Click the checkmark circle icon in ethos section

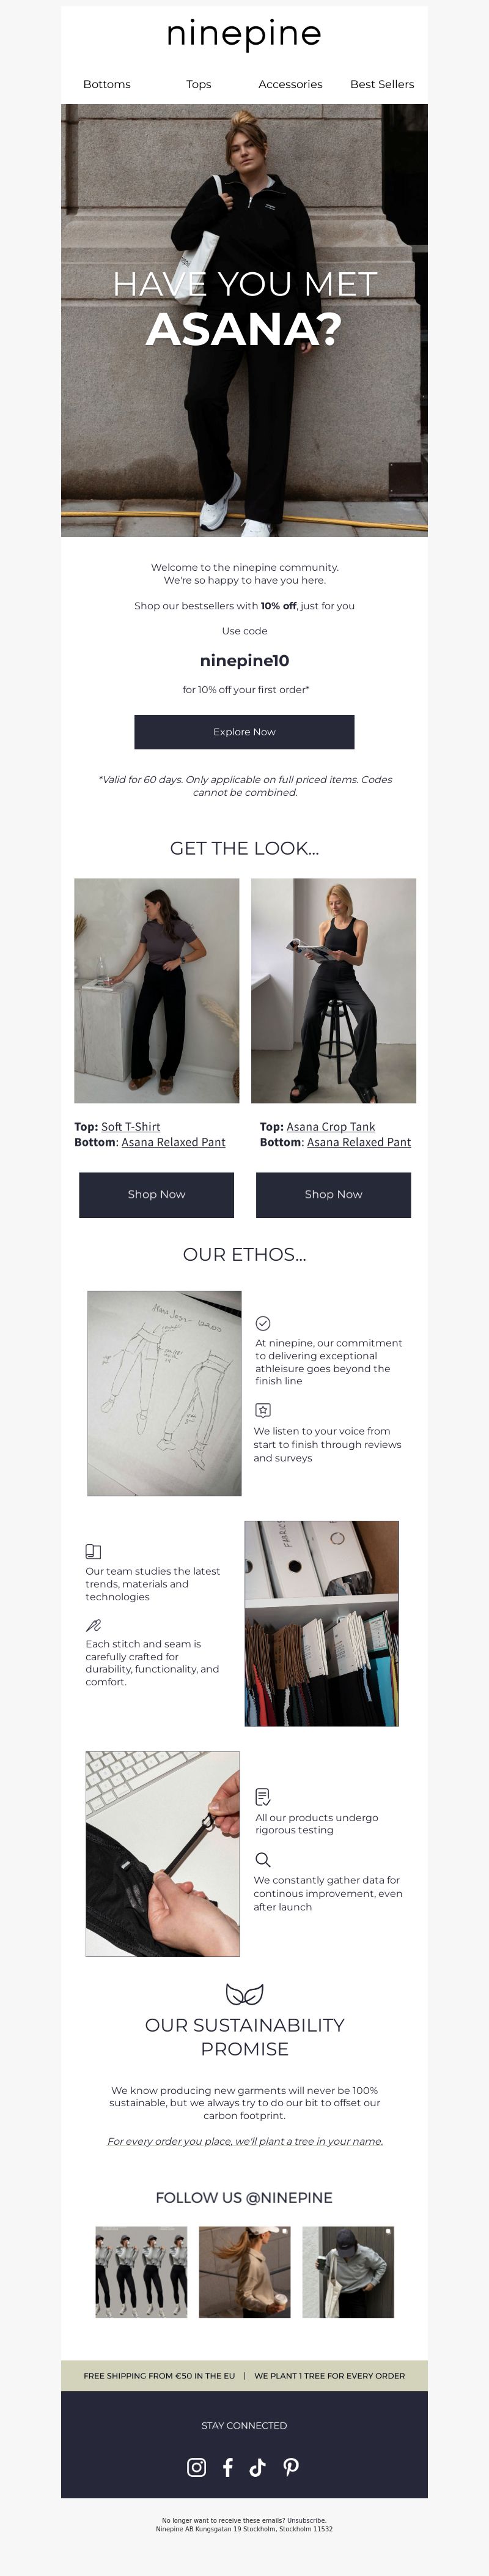click(263, 1323)
